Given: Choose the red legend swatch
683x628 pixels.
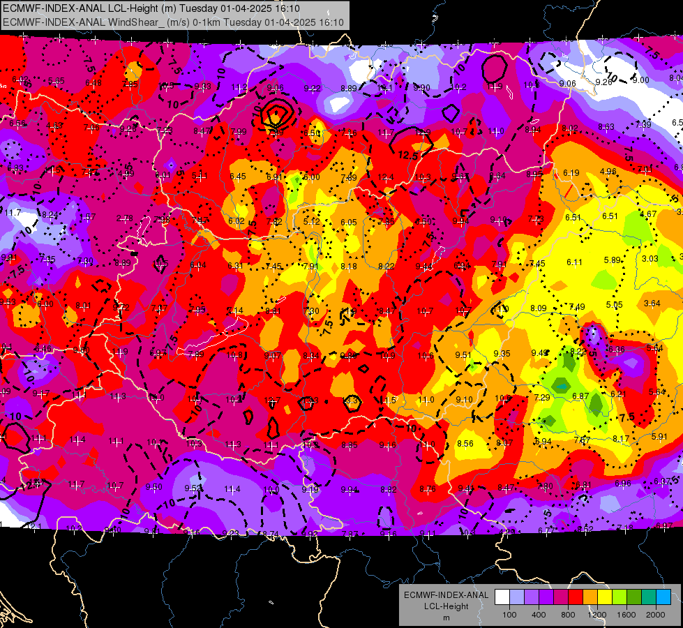Looking at the screenshot, I should (x=576, y=597).
